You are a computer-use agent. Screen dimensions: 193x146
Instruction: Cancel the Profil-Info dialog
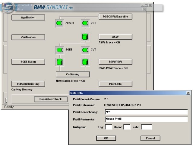point(150,138)
